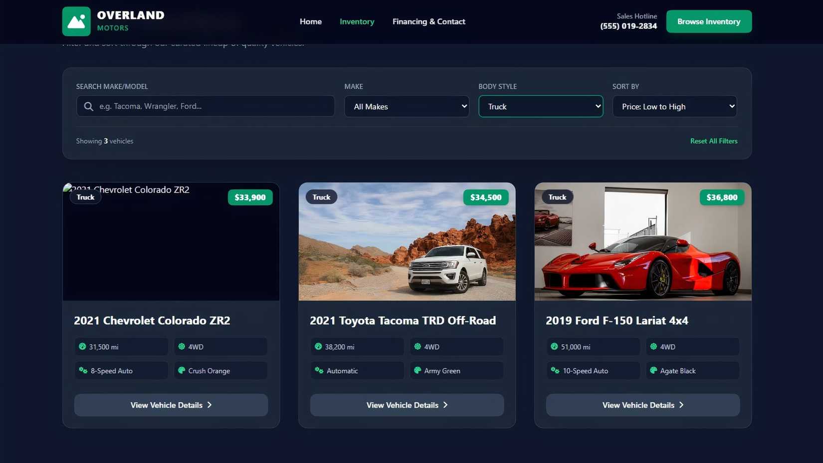Click odometer icon beside 31,500 mi
Image resolution: width=823 pixels, height=463 pixels.
(x=82, y=346)
